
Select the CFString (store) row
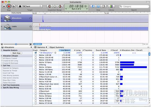pos(91,93)
